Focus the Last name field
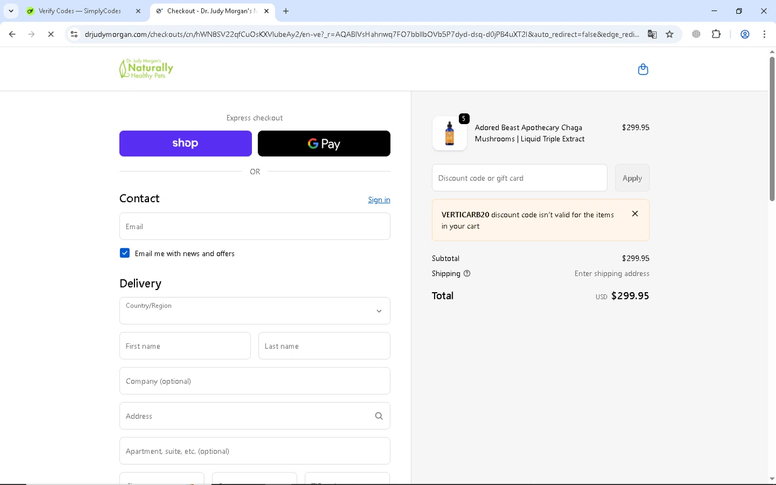Image resolution: width=776 pixels, height=485 pixels. coord(324,346)
